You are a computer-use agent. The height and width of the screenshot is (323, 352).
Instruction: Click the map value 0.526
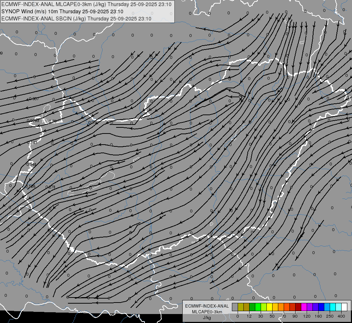click(x=31, y=186)
